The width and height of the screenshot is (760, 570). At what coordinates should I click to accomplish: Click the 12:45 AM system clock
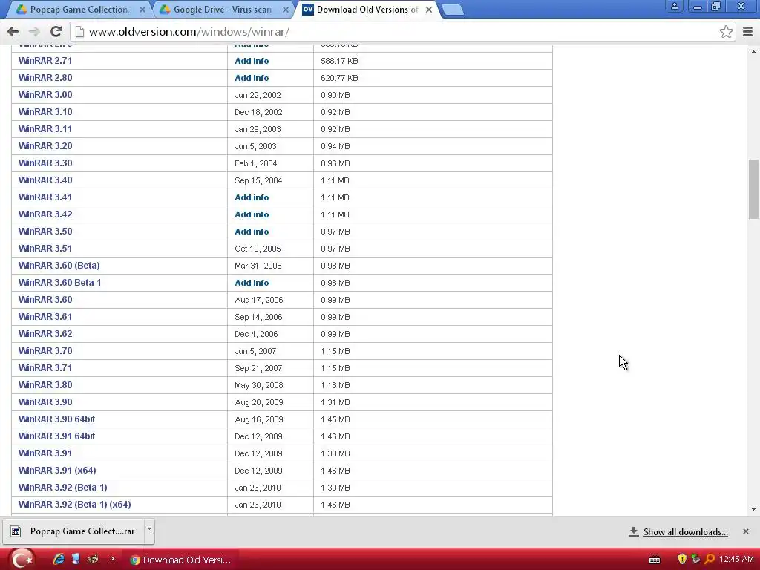coord(736,560)
